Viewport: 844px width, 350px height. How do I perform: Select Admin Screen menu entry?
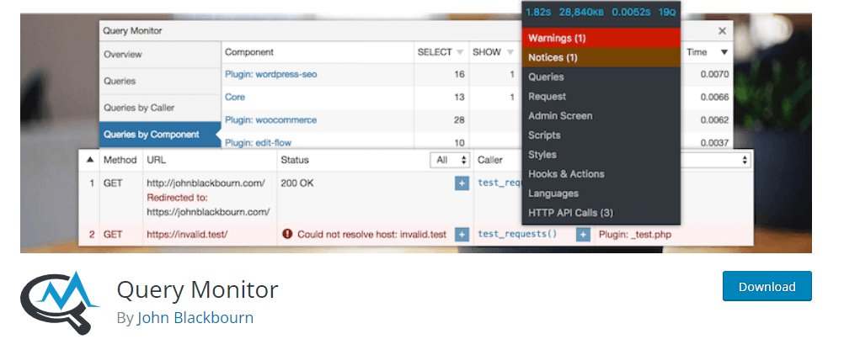[x=601, y=115]
